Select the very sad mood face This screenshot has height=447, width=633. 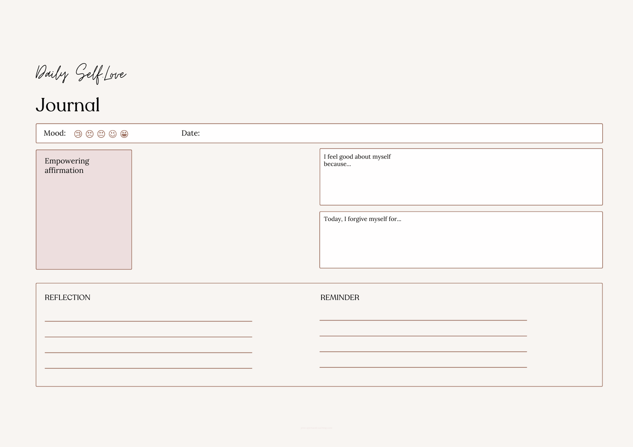(x=78, y=134)
